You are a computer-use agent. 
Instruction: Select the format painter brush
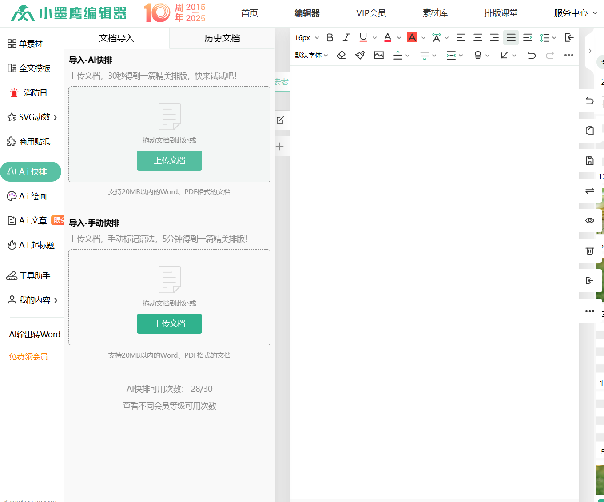tap(360, 55)
